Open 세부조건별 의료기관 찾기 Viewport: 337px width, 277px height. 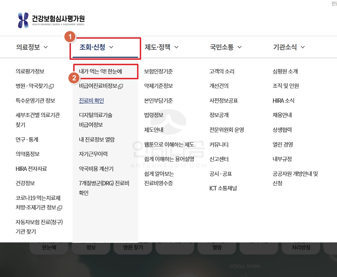coord(38,120)
